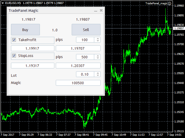Screen dimensions: 185x138
Task: Click the TradePanel_magic expert smiley icon
Action: 169,3
